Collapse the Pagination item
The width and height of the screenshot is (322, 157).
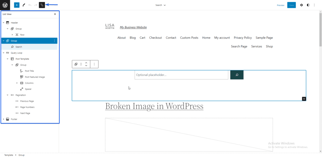(x=8, y=95)
